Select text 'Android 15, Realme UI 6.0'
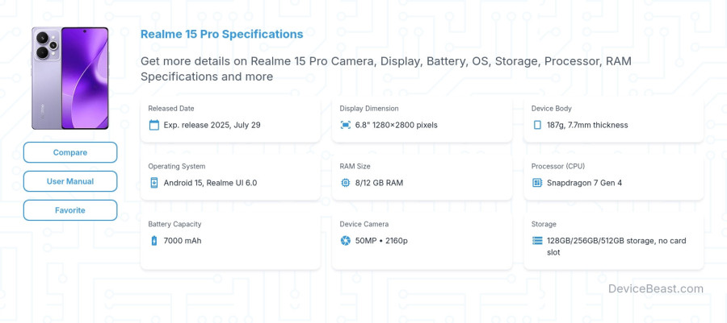 (x=210, y=183)
